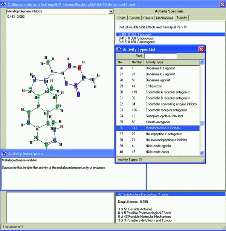Sort by the No column header

[123, 62]
